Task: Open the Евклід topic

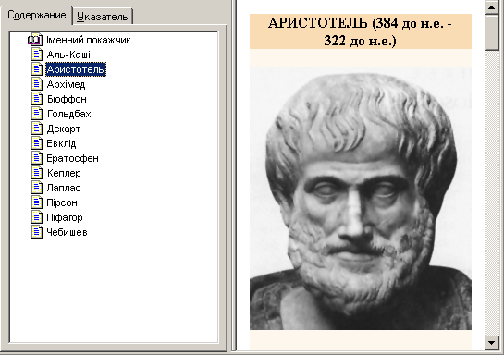Action: 61,143
